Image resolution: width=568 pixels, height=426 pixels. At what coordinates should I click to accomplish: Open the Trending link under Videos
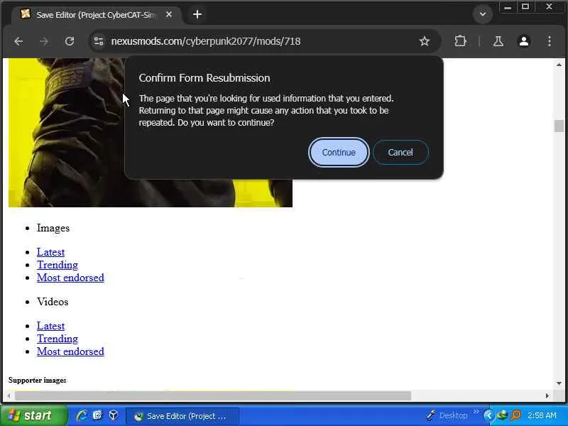58,339
